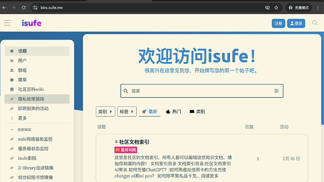Sort by the 活动 column header
Image resolution: width=324 pixels, height=182 pixels.
pos(284,127)
